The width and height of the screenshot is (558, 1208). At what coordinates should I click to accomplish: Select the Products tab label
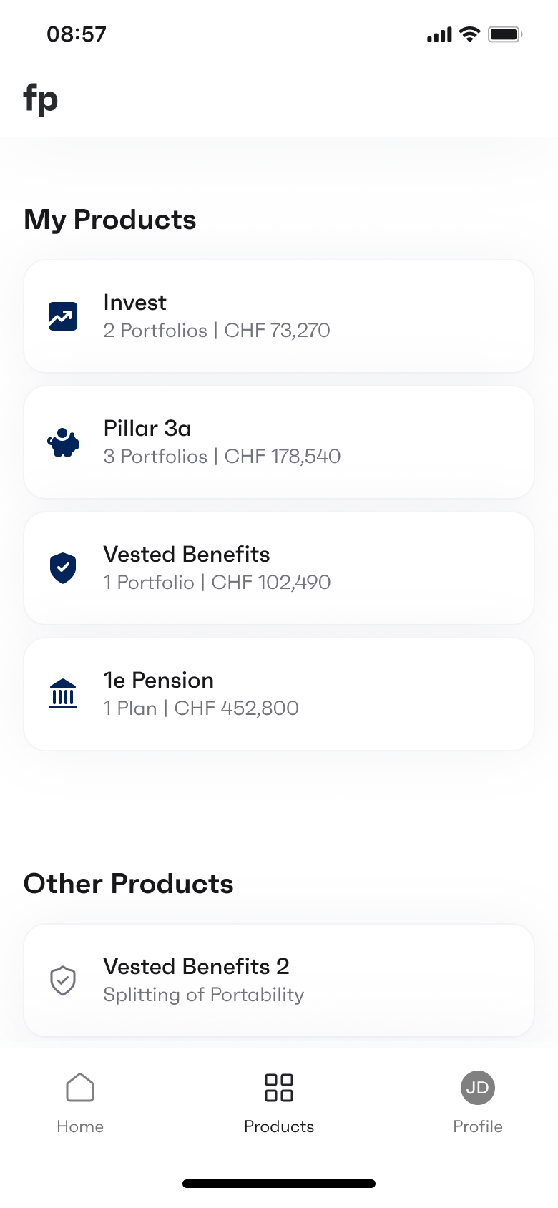(x=279, y=1126)
